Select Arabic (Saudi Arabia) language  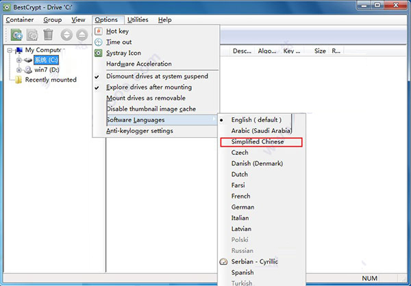[261, 131]
